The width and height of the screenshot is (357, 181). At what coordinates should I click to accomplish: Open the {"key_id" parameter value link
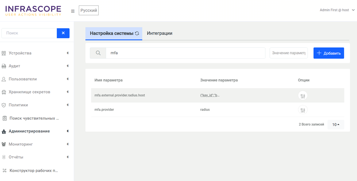[210, 95]
